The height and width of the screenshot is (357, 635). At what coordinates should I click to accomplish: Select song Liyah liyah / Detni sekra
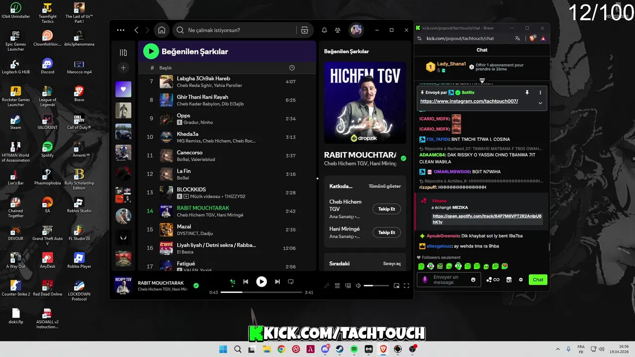click(x=227, y=248)
